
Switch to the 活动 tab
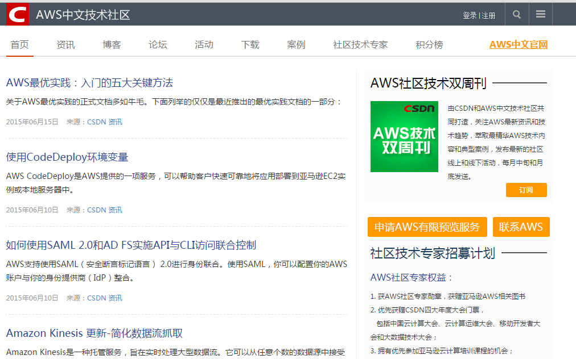point(204,45)
